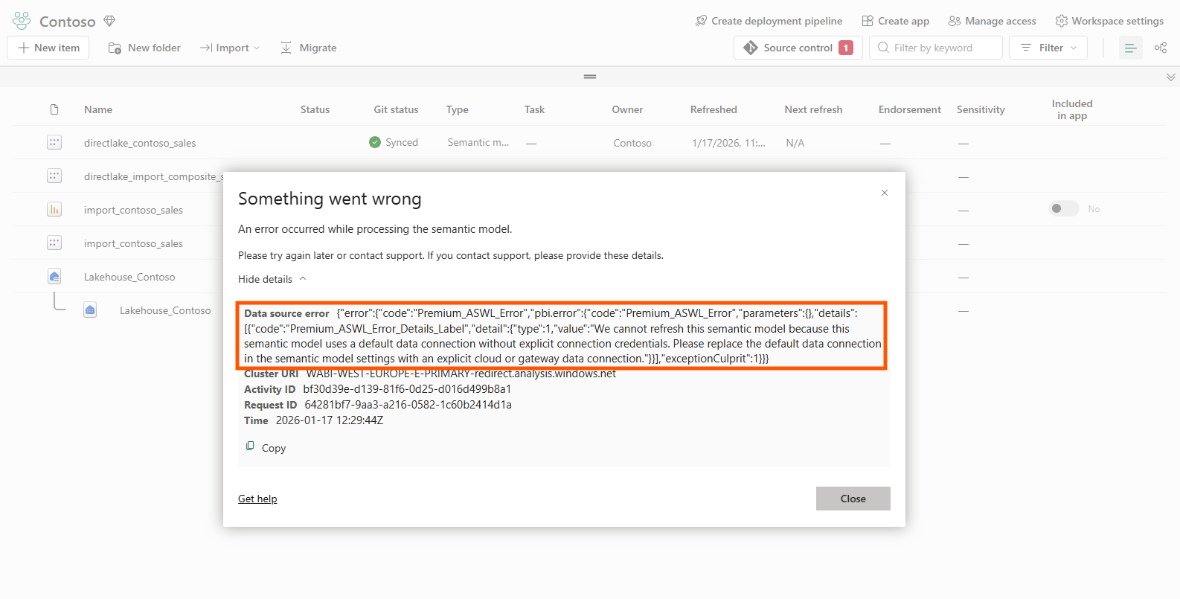The image size is (1180, 599).
Task: Switch to lineage view icon
Action: tap(1161, 48)
